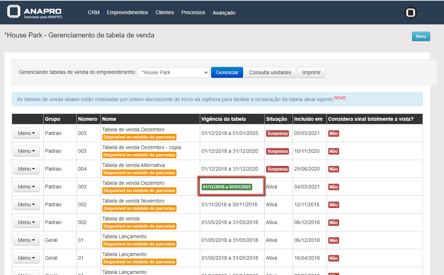This screenshot has height=275, width=444.
Task: Open the Empreendimentos menu
Action: pos(127,12)
